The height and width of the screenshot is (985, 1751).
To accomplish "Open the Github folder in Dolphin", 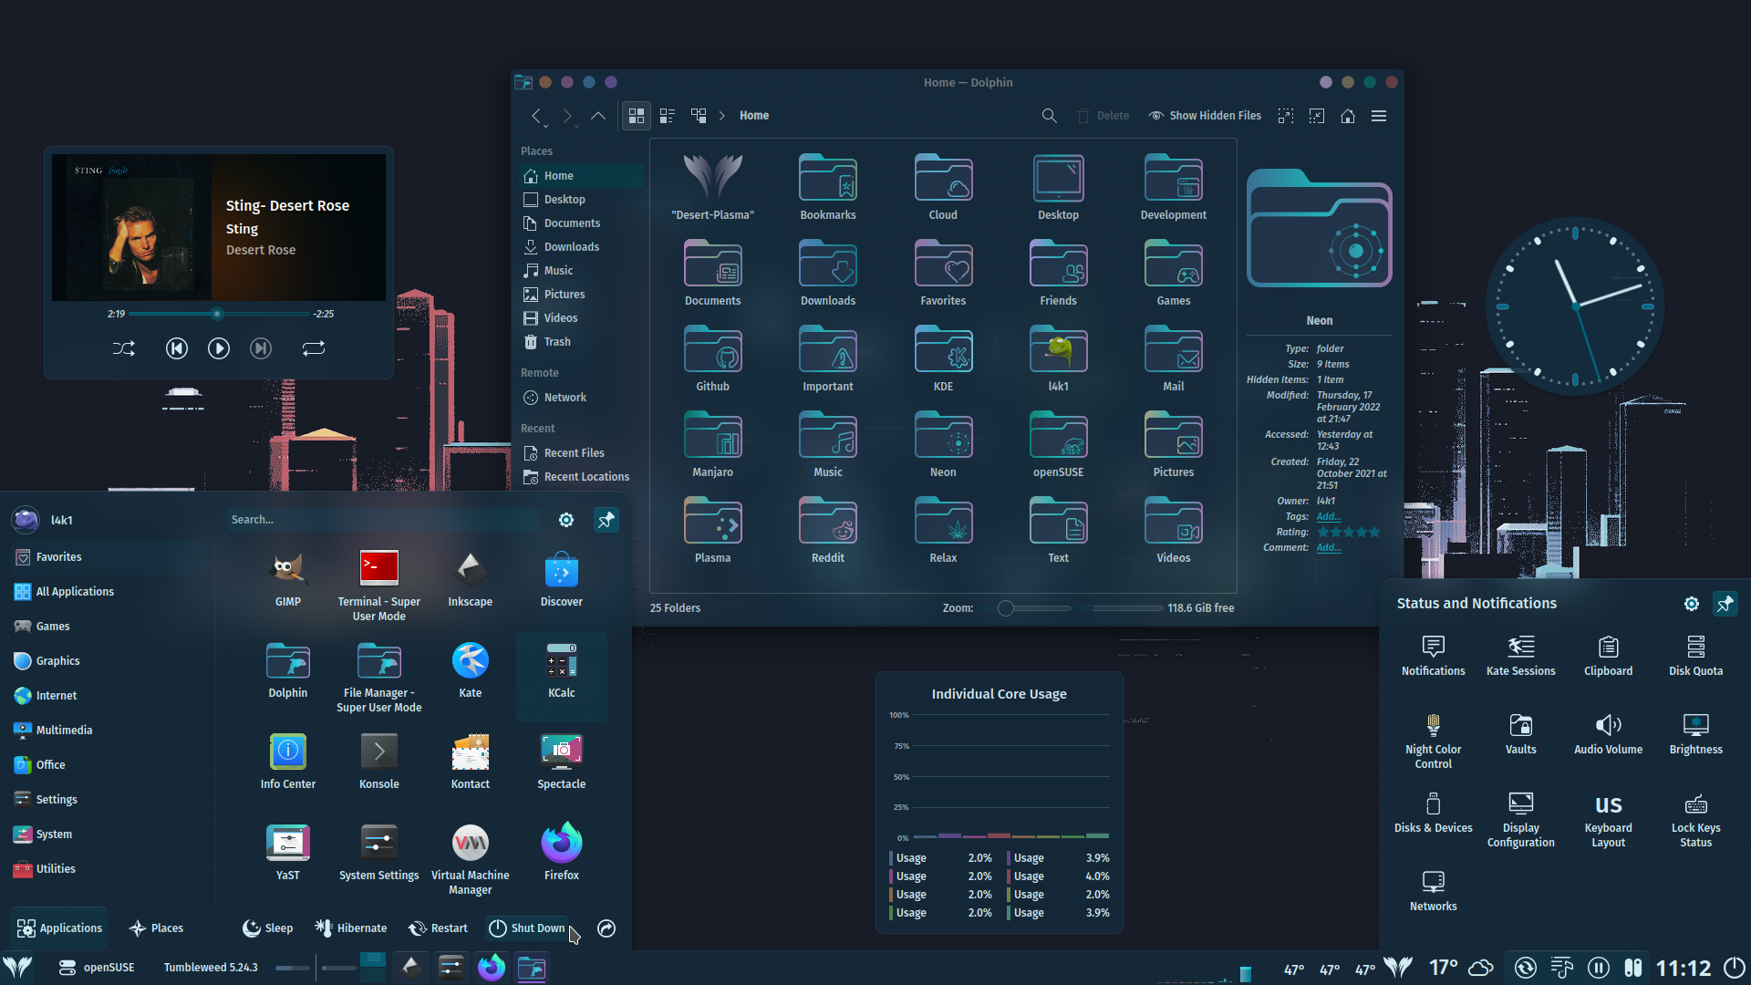I will 712,358.
